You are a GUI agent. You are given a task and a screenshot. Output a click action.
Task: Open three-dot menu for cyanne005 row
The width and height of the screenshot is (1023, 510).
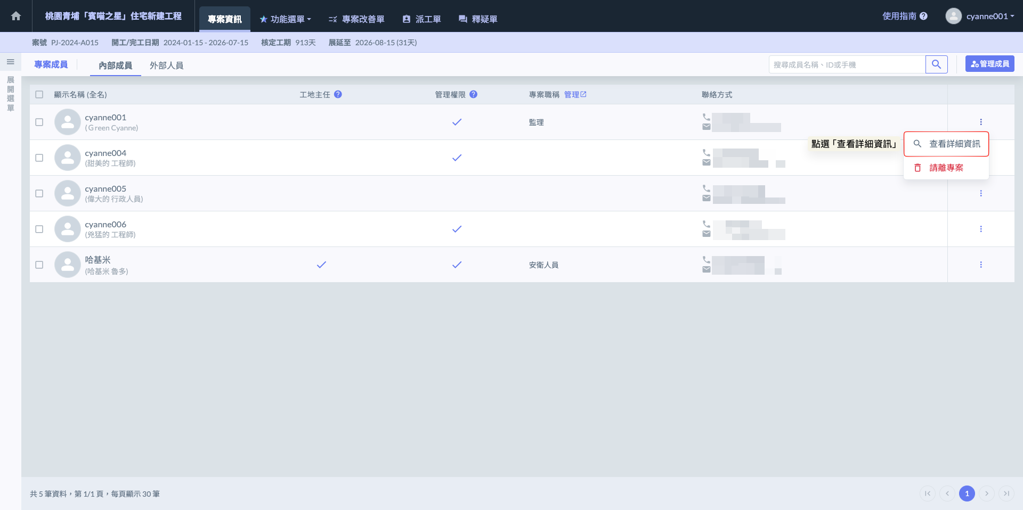coord(980,193)
